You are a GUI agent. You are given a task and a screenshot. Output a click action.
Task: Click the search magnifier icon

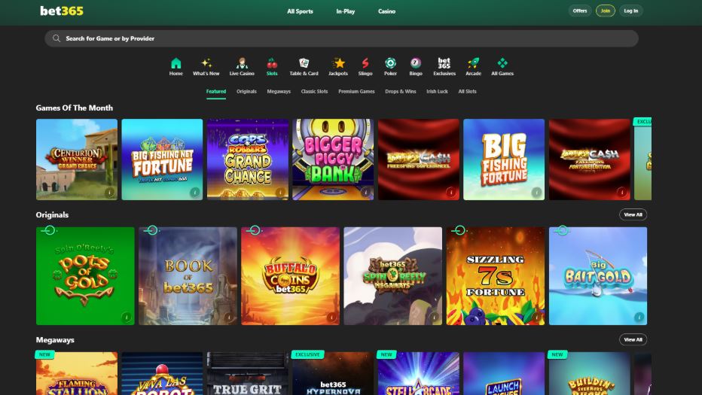[x=56, y=38]
